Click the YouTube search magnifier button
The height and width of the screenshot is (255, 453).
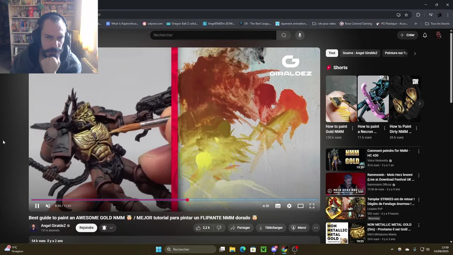(x=283, y=35)
